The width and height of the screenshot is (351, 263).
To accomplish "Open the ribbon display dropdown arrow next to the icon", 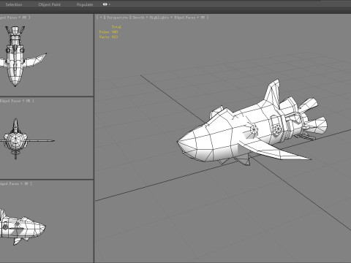I will 110,4.
